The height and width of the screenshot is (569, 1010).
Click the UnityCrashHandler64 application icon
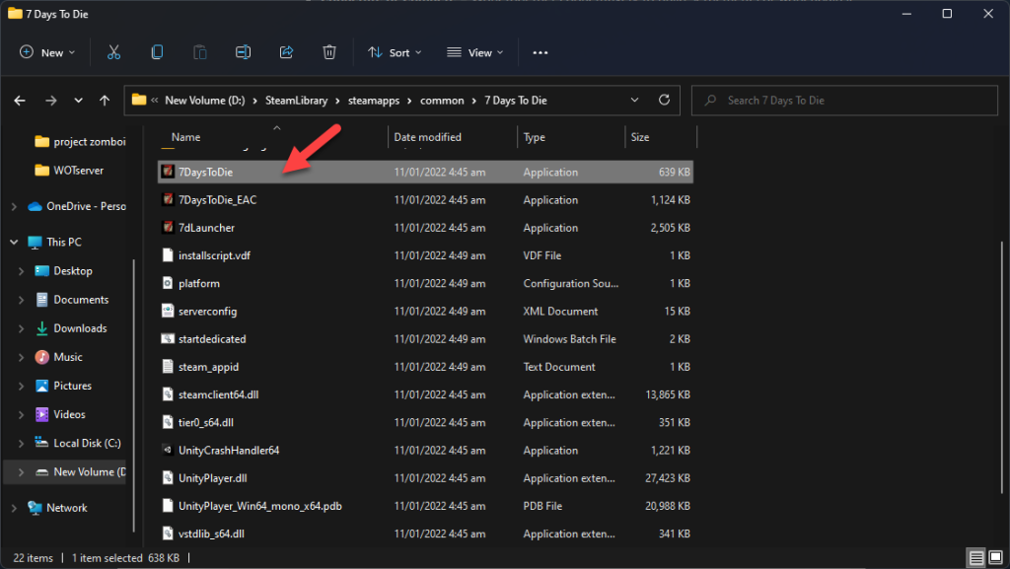[x=168, y=450]
